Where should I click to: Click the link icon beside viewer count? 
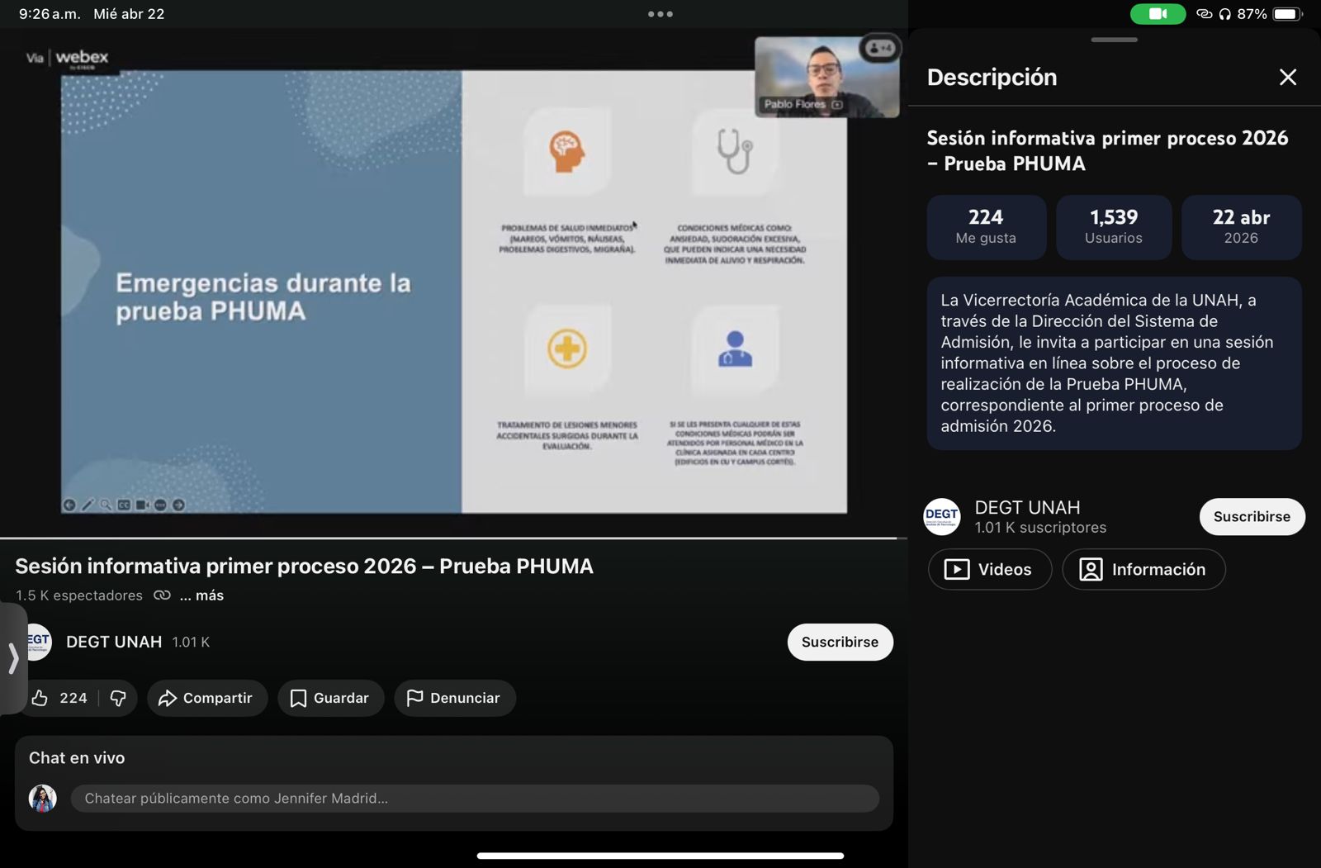[x=162, y=595]
